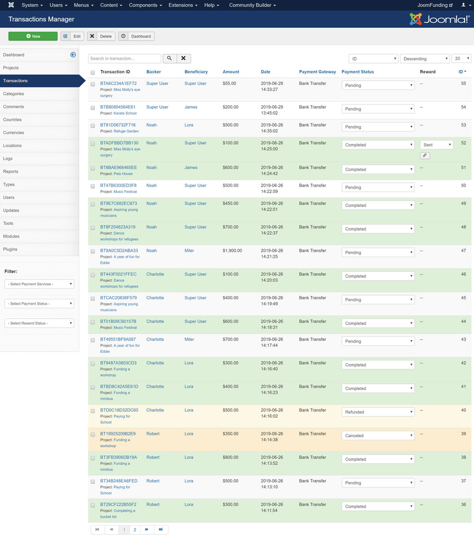This screenshot has height=547, width=474.
Task: Open Logs in the sidebar
Action: (39, 158)
